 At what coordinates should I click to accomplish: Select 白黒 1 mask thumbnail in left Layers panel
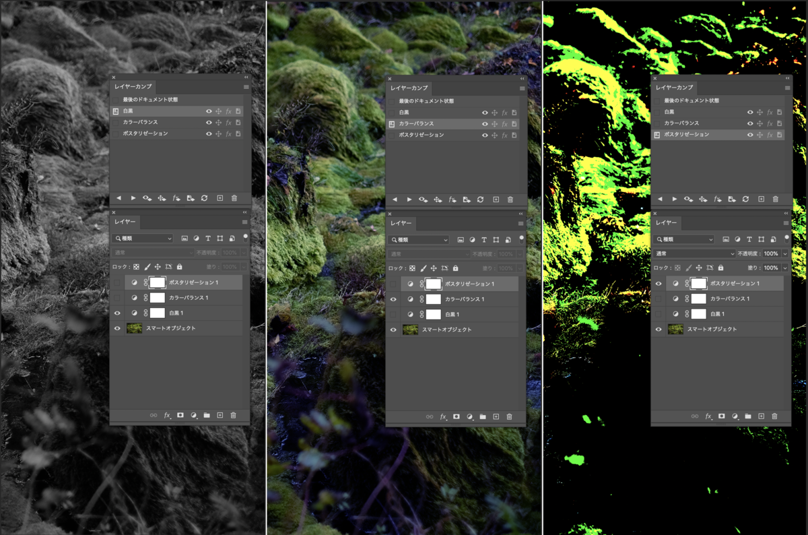157,313
